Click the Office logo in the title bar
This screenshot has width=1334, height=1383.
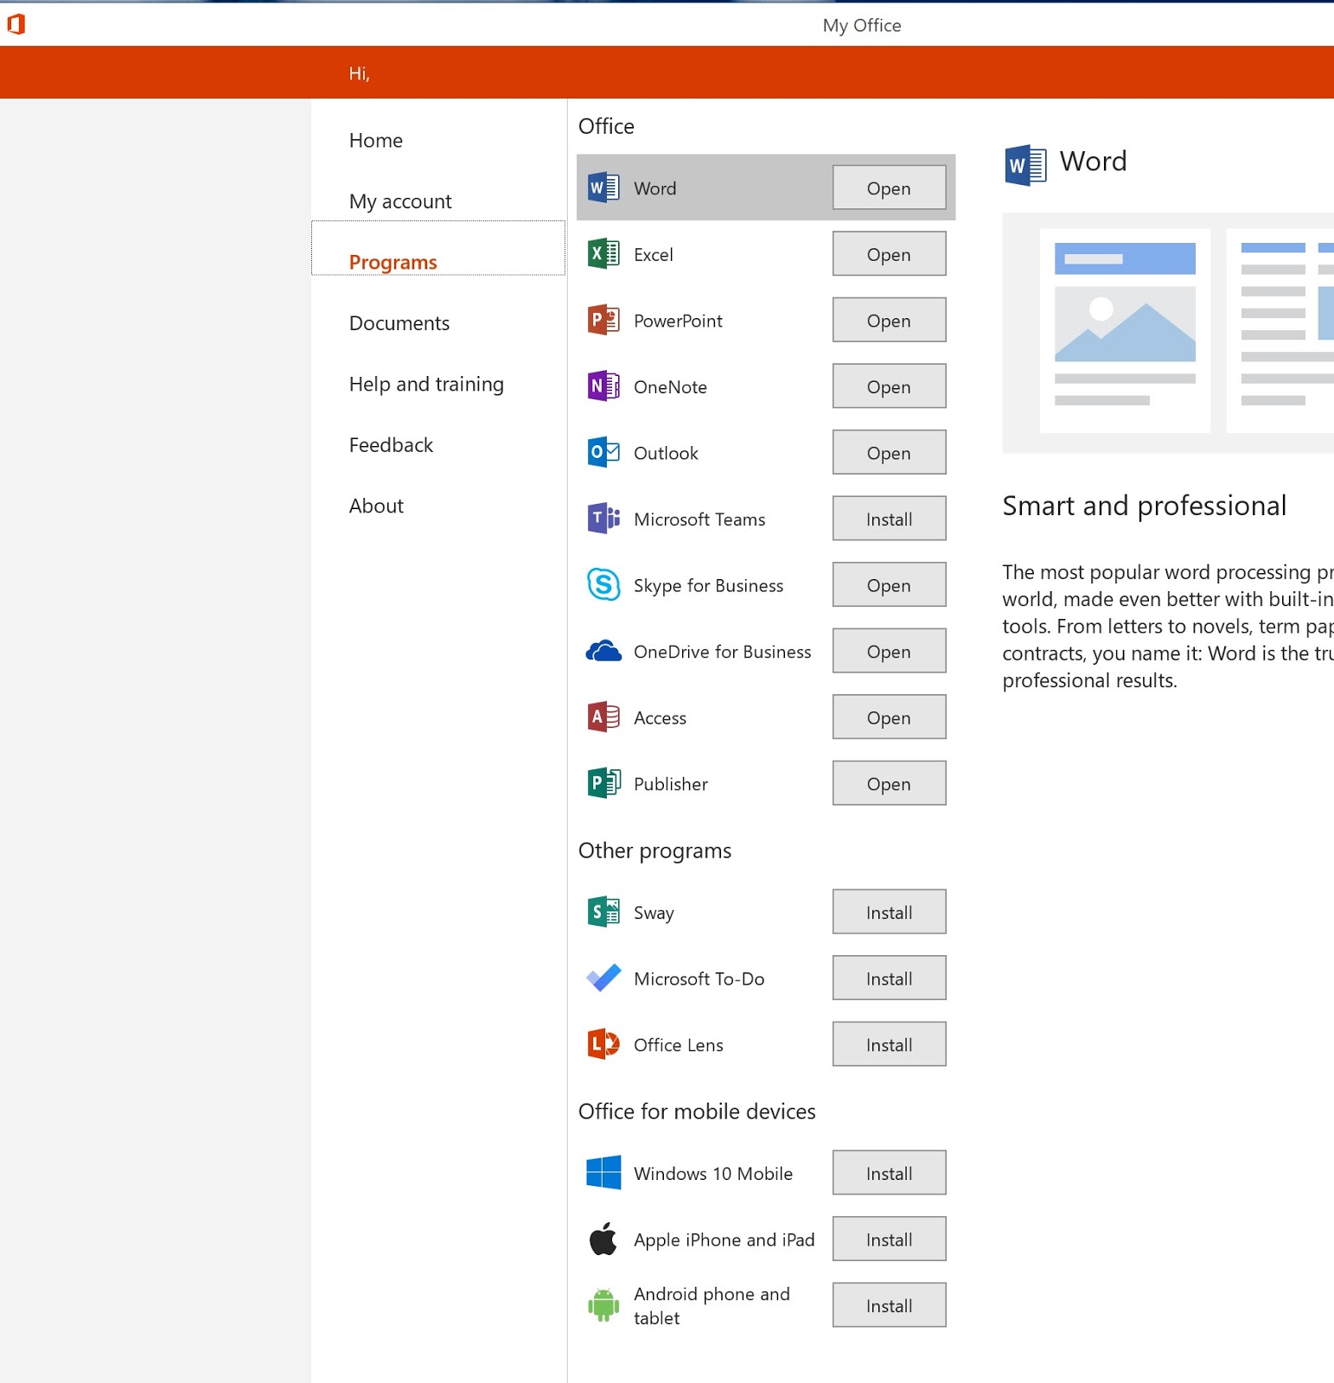point(16,24)
